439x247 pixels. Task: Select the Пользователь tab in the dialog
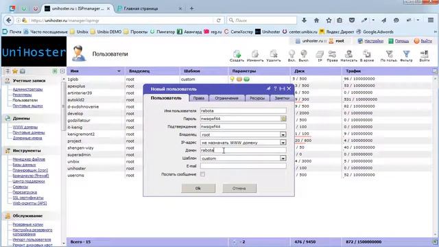pyautogui.click(x=166, y=97)
